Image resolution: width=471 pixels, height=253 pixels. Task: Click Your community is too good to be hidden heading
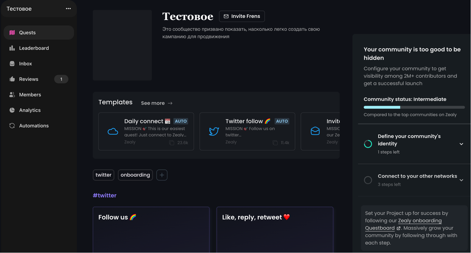(x=412, y=54)
